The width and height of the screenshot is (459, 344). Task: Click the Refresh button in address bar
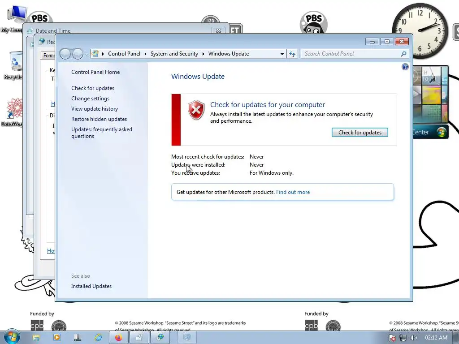point(292,54)
